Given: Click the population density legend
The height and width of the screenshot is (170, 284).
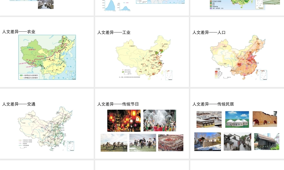Looking at the screenshot, I should pos(219,73).
